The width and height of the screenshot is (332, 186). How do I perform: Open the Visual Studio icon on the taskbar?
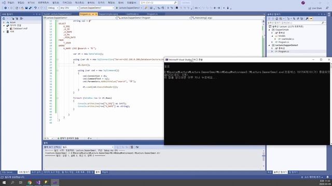coord(38,182)
